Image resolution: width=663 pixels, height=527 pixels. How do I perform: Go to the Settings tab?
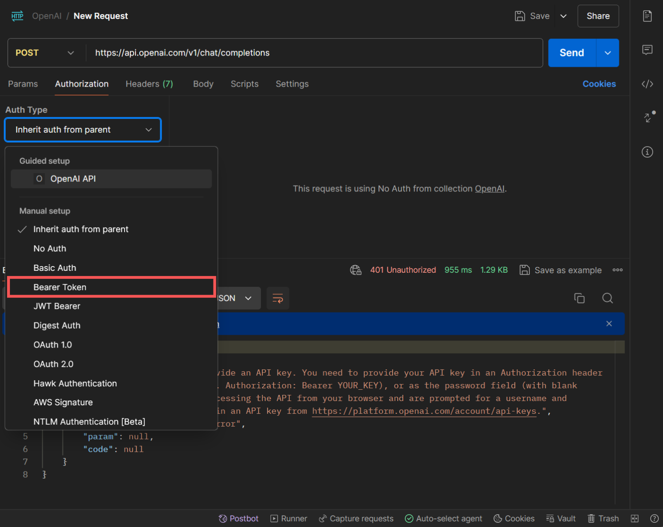[292, 84]
